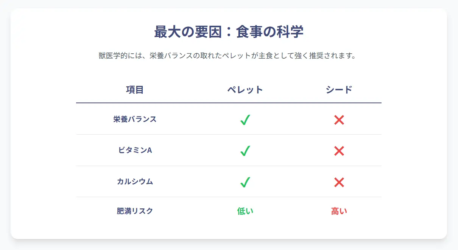Screen dimensions: 458x250
Task: Select the カルシウム row label
Action: pos(135,181)
